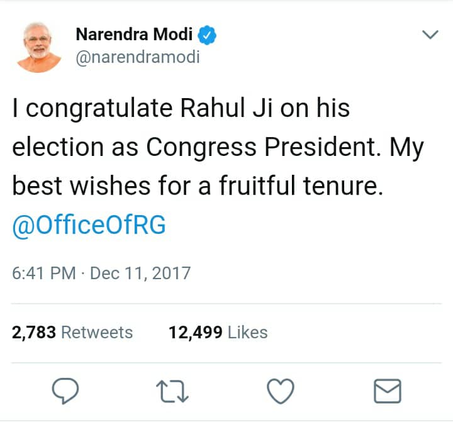Reply to the tweet via speech bubble icon
Viewport: 453px width, 432px height.
click(x=65, y=392)
